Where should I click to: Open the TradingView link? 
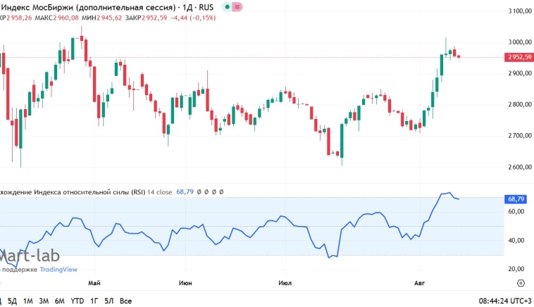pyautogui.click(x=58, y=270)
